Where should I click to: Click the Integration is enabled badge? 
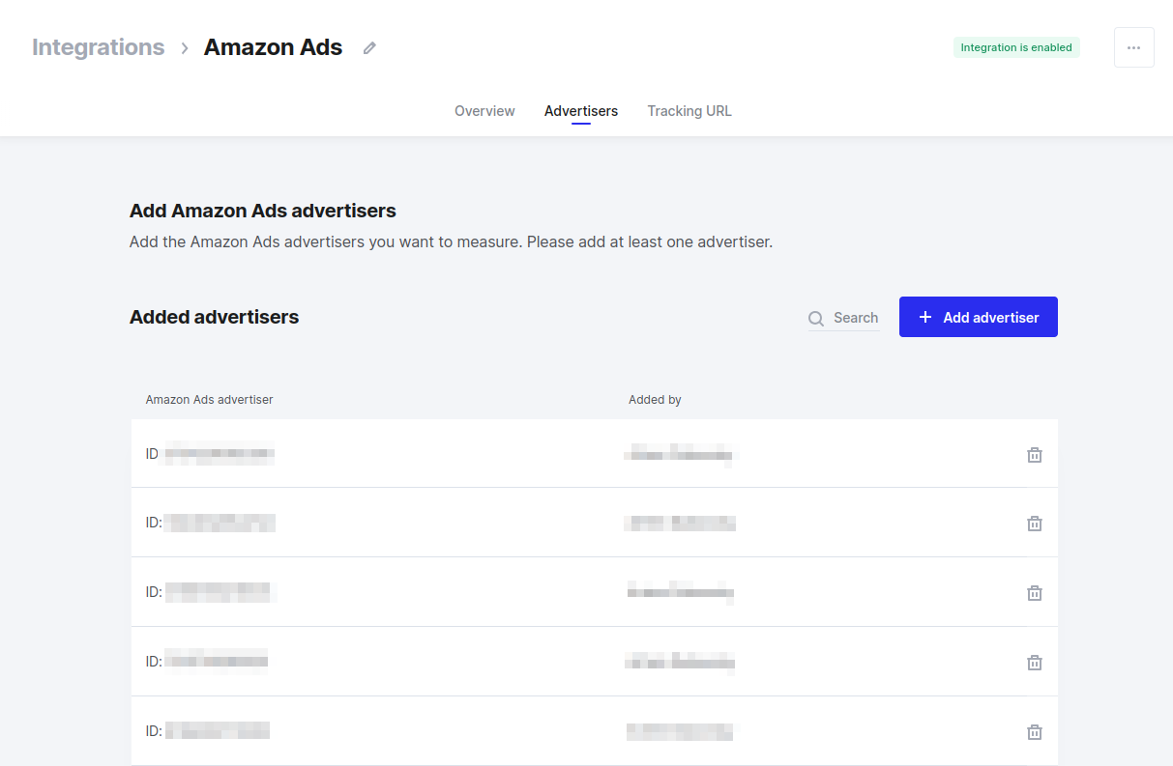pyautogui.click(x=1015, y=47)
